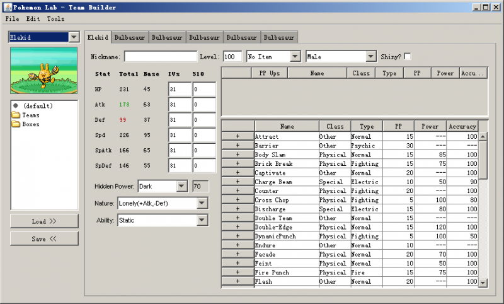Add Facade with plus button
The image size is (504, 304).
[238, 254]
